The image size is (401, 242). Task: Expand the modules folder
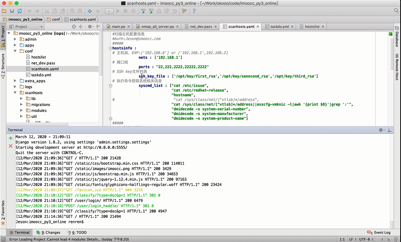coord(21,110)
